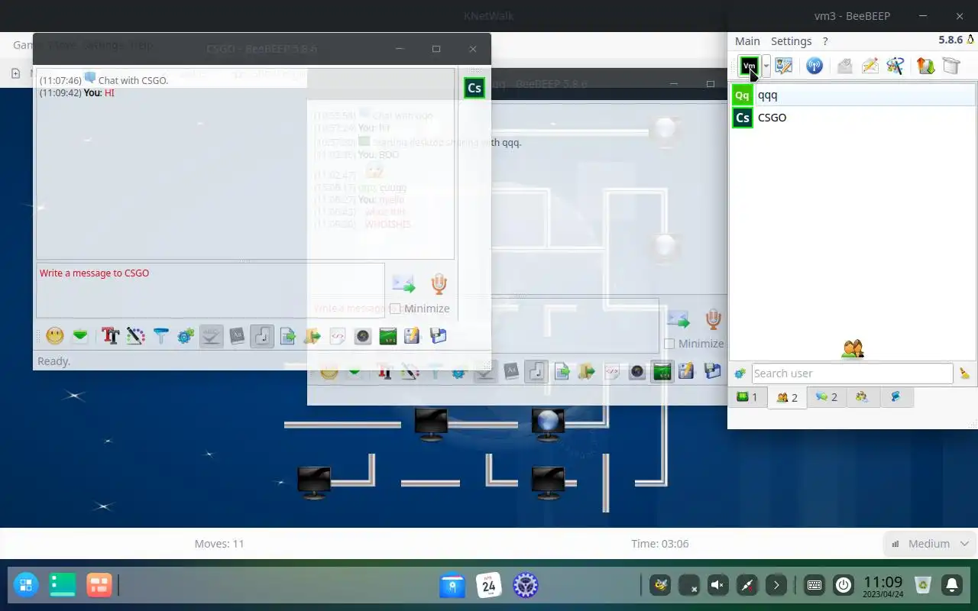Edit profile icon in BeeBEEP toolbar
Image resolution: width=978 pixels, height=611 pixels.
(783, 66)
